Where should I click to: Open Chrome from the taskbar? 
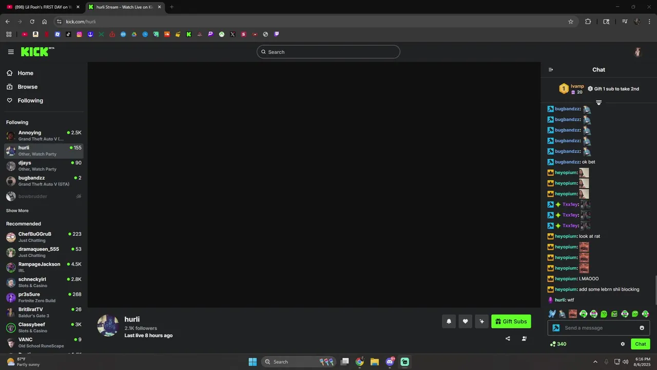(360, 362)
